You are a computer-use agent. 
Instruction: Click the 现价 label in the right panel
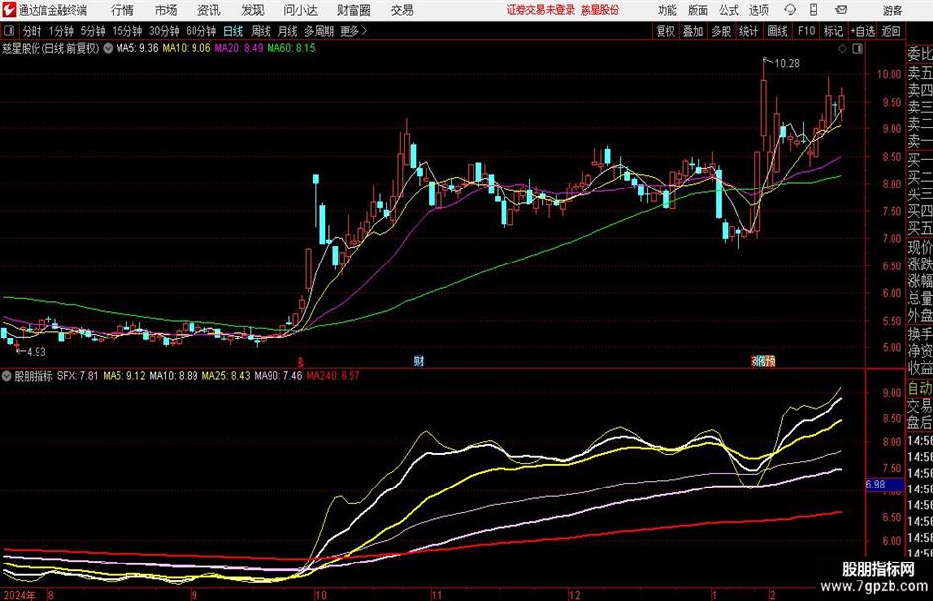[x=919, y=247]
